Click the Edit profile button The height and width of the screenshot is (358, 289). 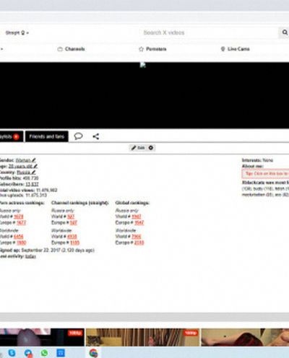[138, 148]
